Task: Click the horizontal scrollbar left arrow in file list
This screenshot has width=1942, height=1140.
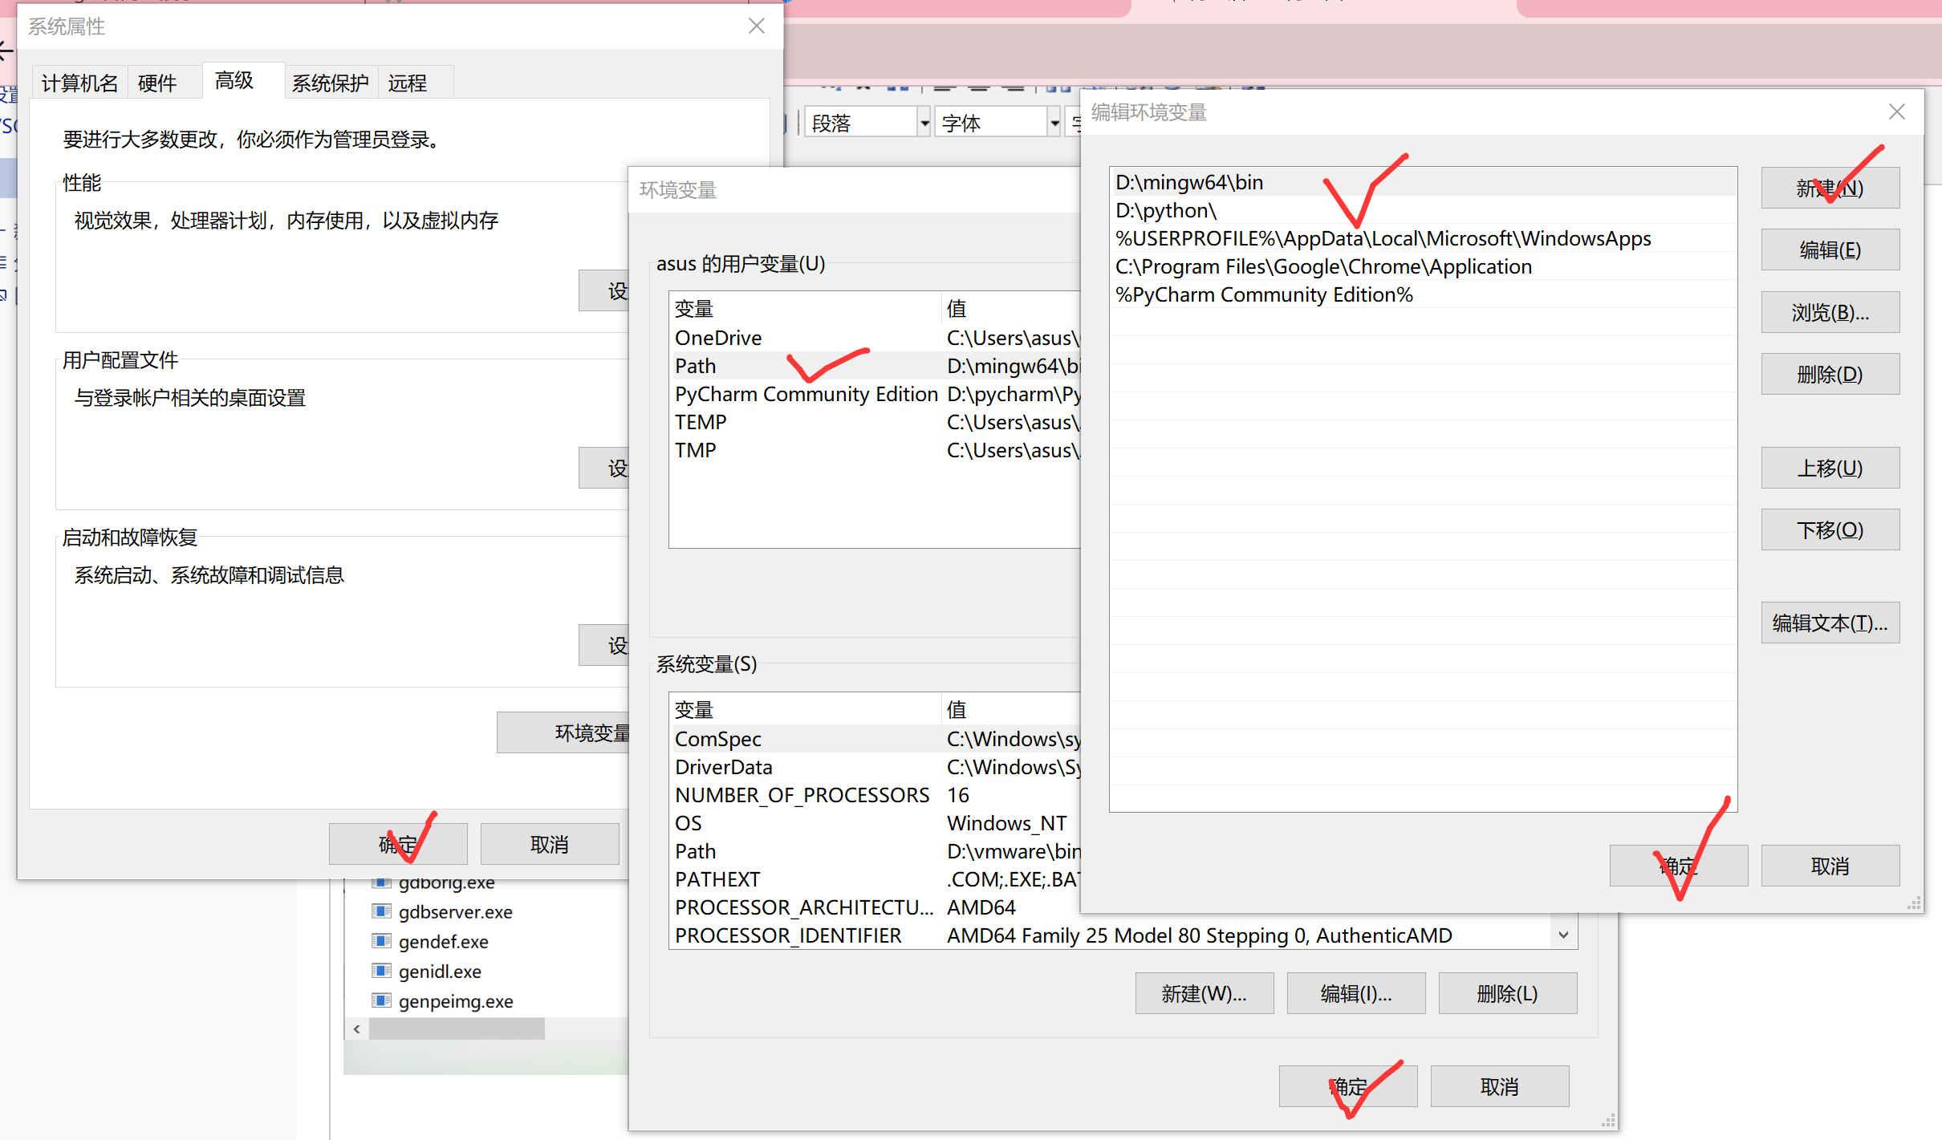Action: point(357,1028)
